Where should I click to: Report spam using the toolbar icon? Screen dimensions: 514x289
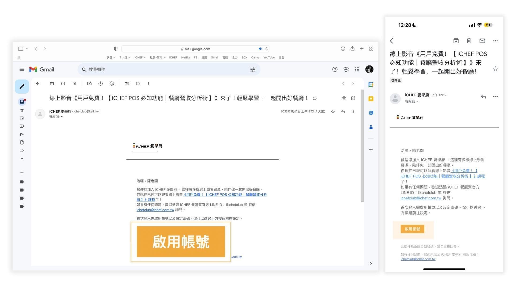pyautogui.click(x=63, y=83)
